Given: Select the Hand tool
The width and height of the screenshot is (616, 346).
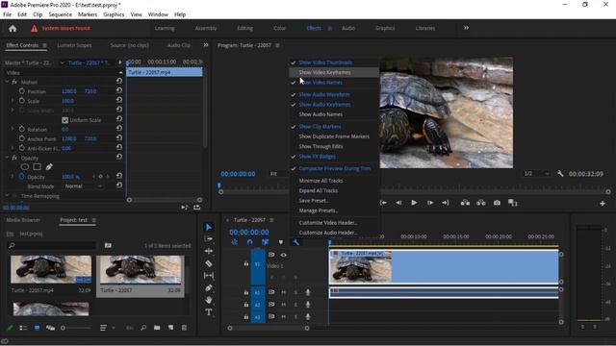Looking at the screenshot, I should pos(209,300).
